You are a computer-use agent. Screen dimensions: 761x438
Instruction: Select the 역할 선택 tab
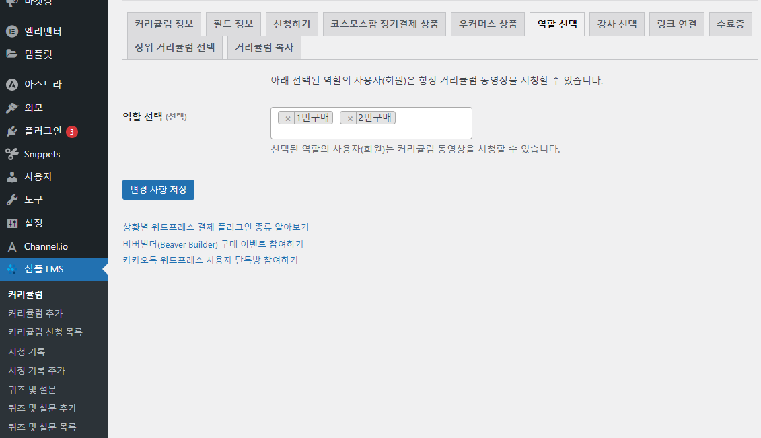pyautogui.click(x=557, y=24)
